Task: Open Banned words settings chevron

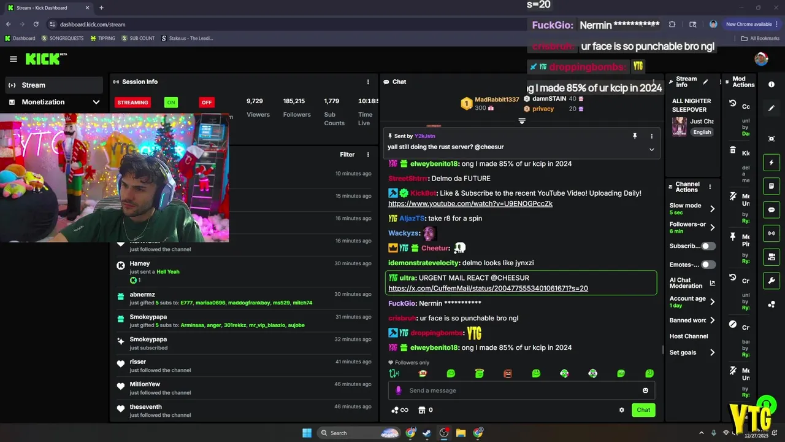Action: pos(712,320)
